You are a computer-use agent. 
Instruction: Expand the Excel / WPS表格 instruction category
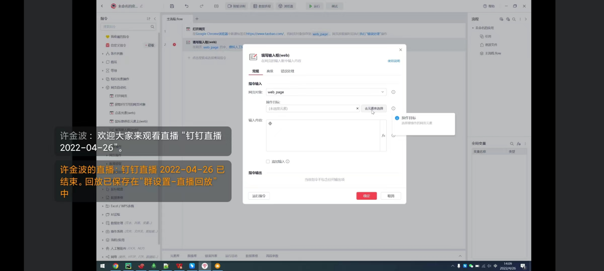pyautogui.click(x=122, y=206)
